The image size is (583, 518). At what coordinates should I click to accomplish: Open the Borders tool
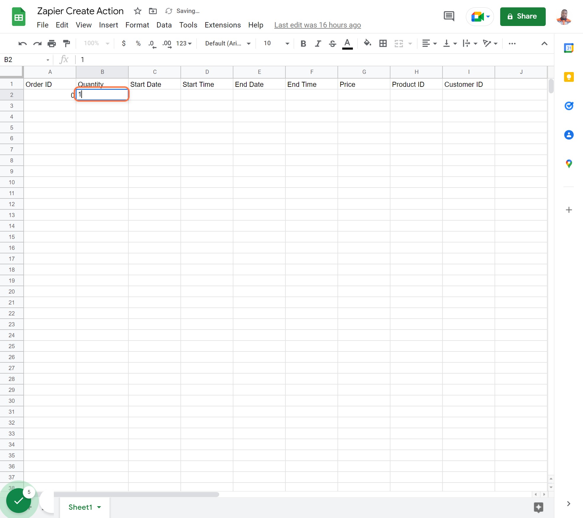[x=383, y=44]
